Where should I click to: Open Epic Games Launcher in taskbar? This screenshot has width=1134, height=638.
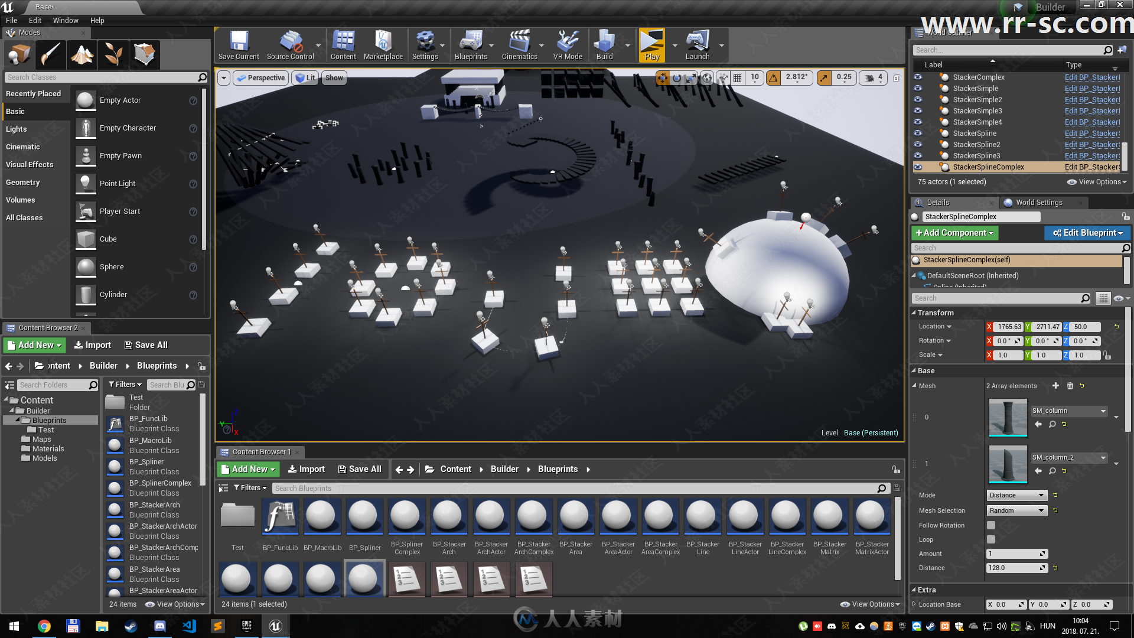247,626
